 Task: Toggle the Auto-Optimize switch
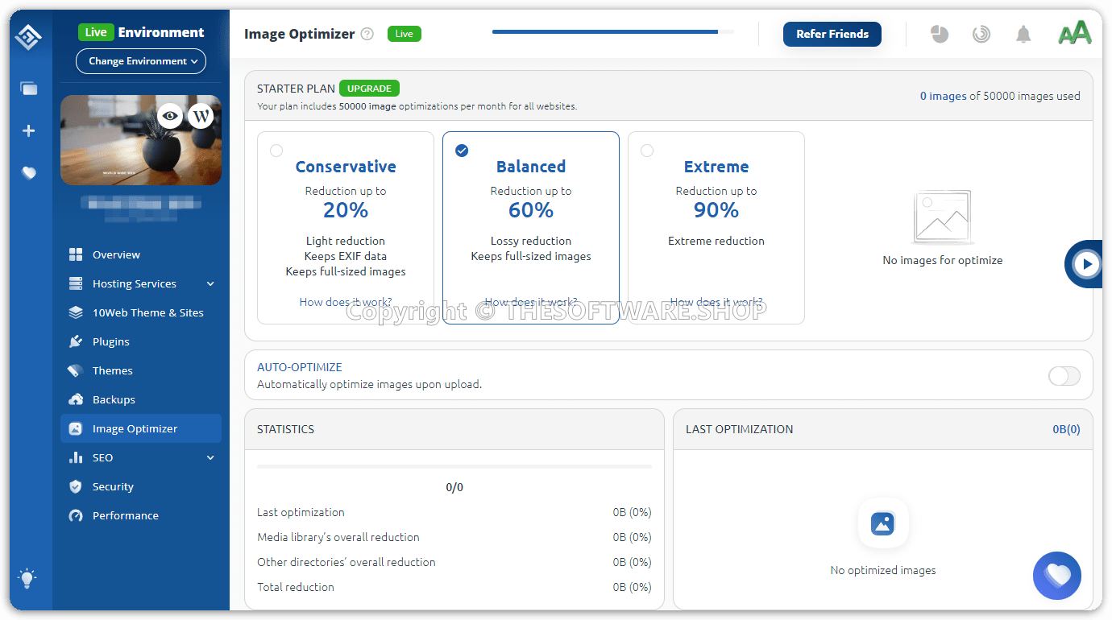(1064, 376)
